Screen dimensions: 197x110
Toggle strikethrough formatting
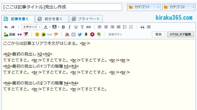point(82,27)
